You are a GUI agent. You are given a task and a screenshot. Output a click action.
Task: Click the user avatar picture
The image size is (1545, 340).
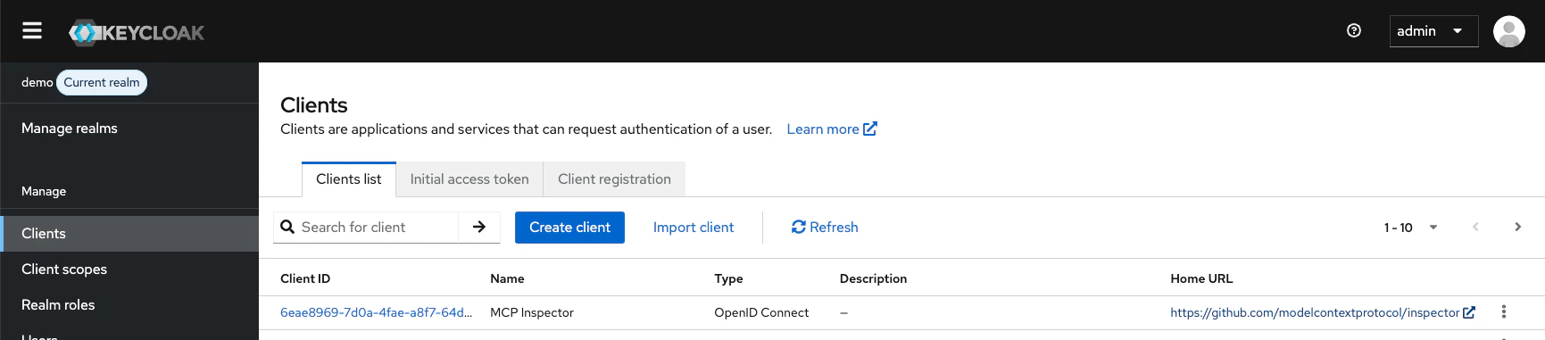coord(1509,31)
